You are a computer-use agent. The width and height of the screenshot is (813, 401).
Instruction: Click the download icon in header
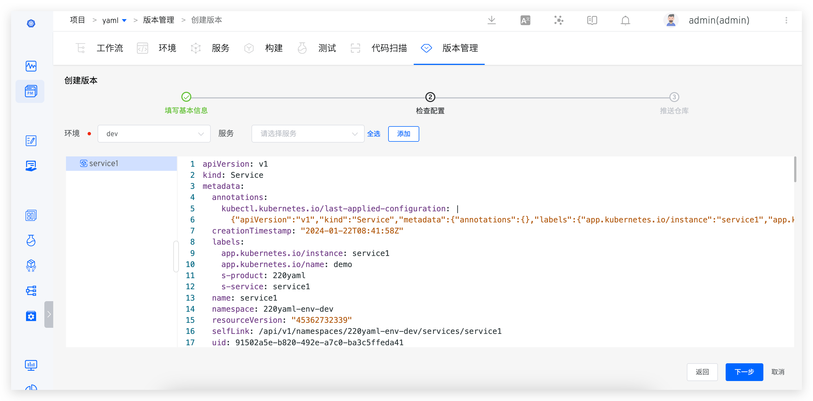(x=491, y=21)
